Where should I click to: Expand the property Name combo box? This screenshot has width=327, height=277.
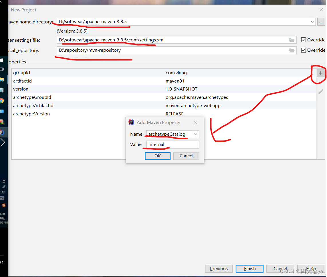pyautogui.click(x=195, y=134)
